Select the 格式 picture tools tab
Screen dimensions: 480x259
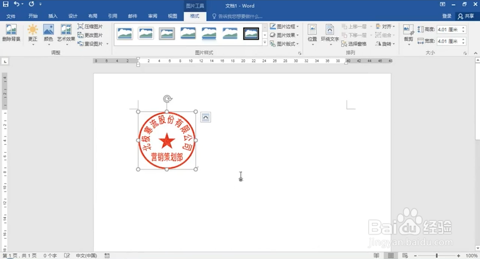point(195,16)
